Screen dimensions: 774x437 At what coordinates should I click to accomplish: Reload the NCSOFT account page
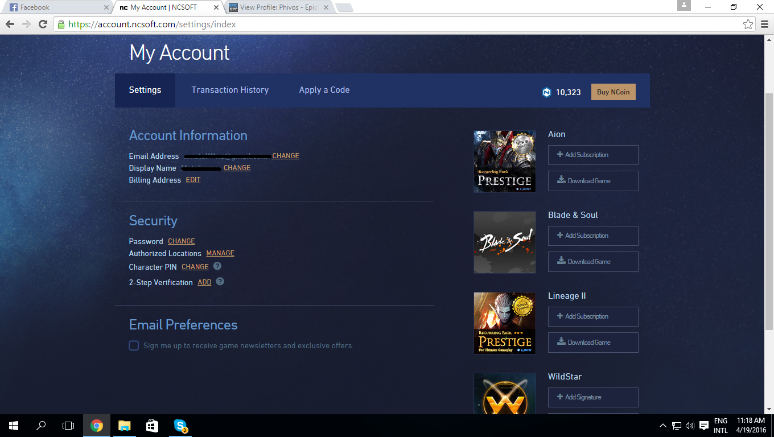(x=43, y=24)
